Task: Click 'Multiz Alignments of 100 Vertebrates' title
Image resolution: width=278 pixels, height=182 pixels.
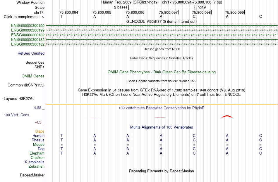Action: click(162, 127)
